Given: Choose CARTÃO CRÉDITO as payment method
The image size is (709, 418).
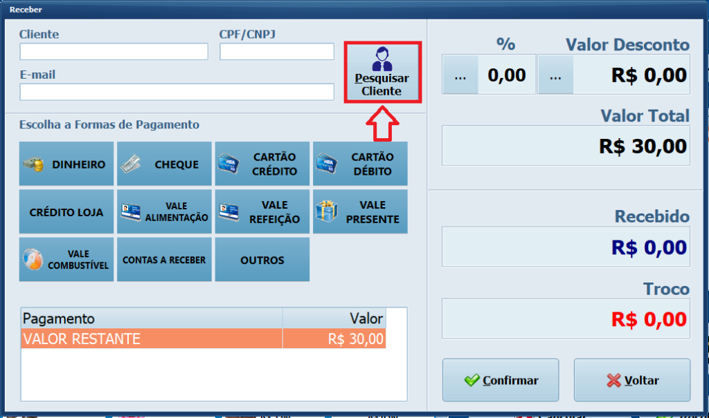Looking at the screenshot, I should [x=262, y=164].
